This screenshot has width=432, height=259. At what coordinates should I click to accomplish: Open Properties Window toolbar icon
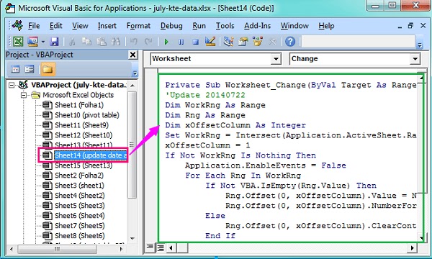tap(243, 42)
